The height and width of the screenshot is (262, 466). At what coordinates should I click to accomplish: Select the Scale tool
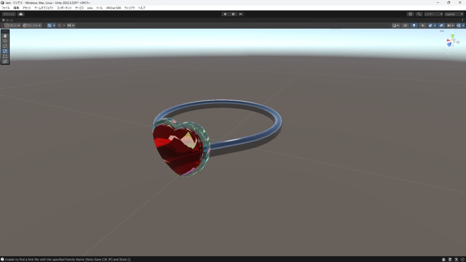tap(5, 51)
